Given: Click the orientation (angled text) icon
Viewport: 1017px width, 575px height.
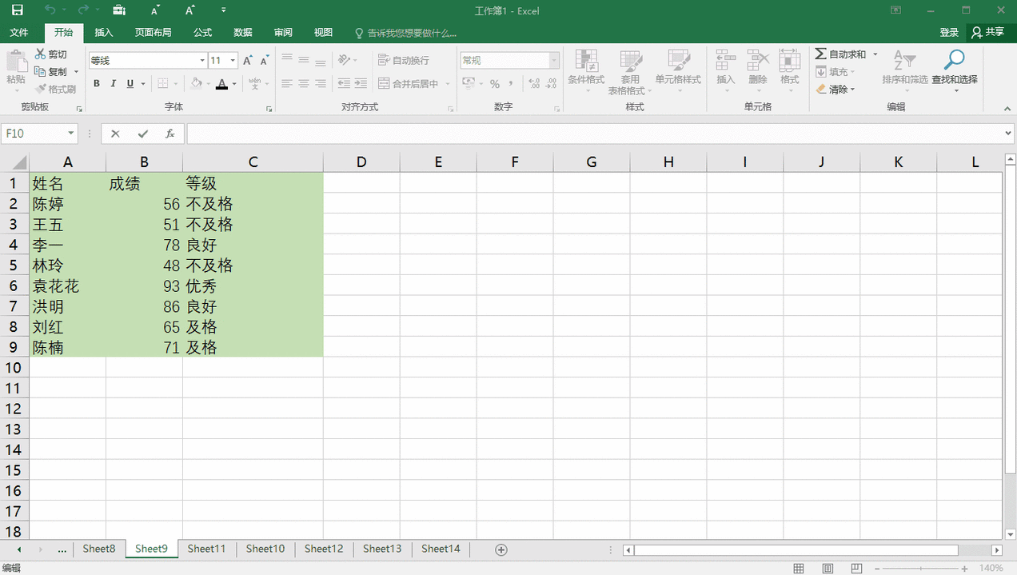Looking at the screenshot, I should [x=345, y=61].
